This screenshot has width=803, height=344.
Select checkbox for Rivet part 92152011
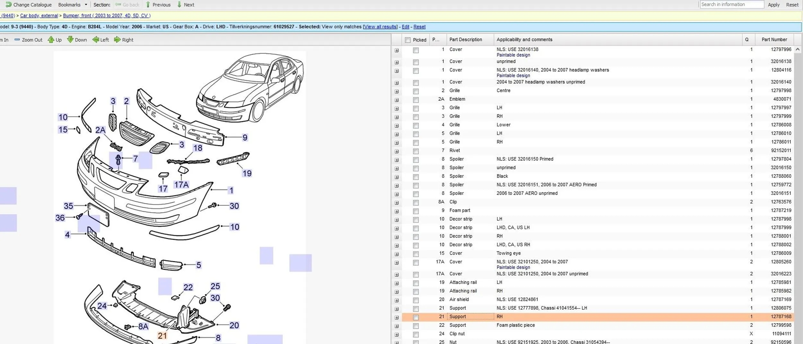click(x=416, y=151)
